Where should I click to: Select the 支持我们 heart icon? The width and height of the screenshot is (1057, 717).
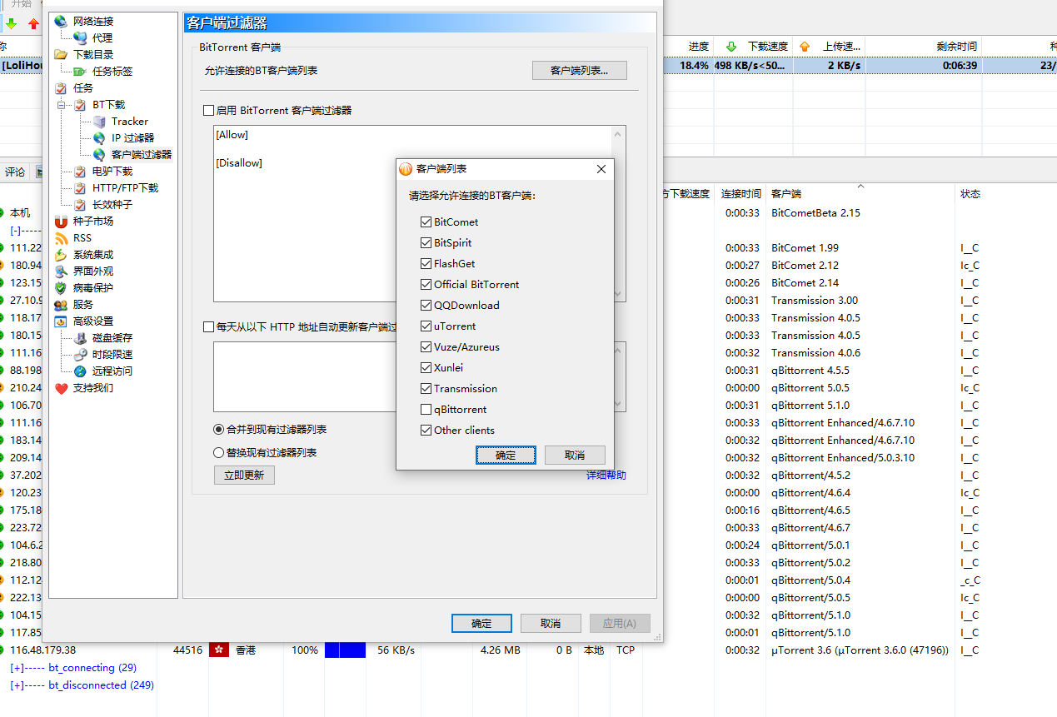pos(61,387)
